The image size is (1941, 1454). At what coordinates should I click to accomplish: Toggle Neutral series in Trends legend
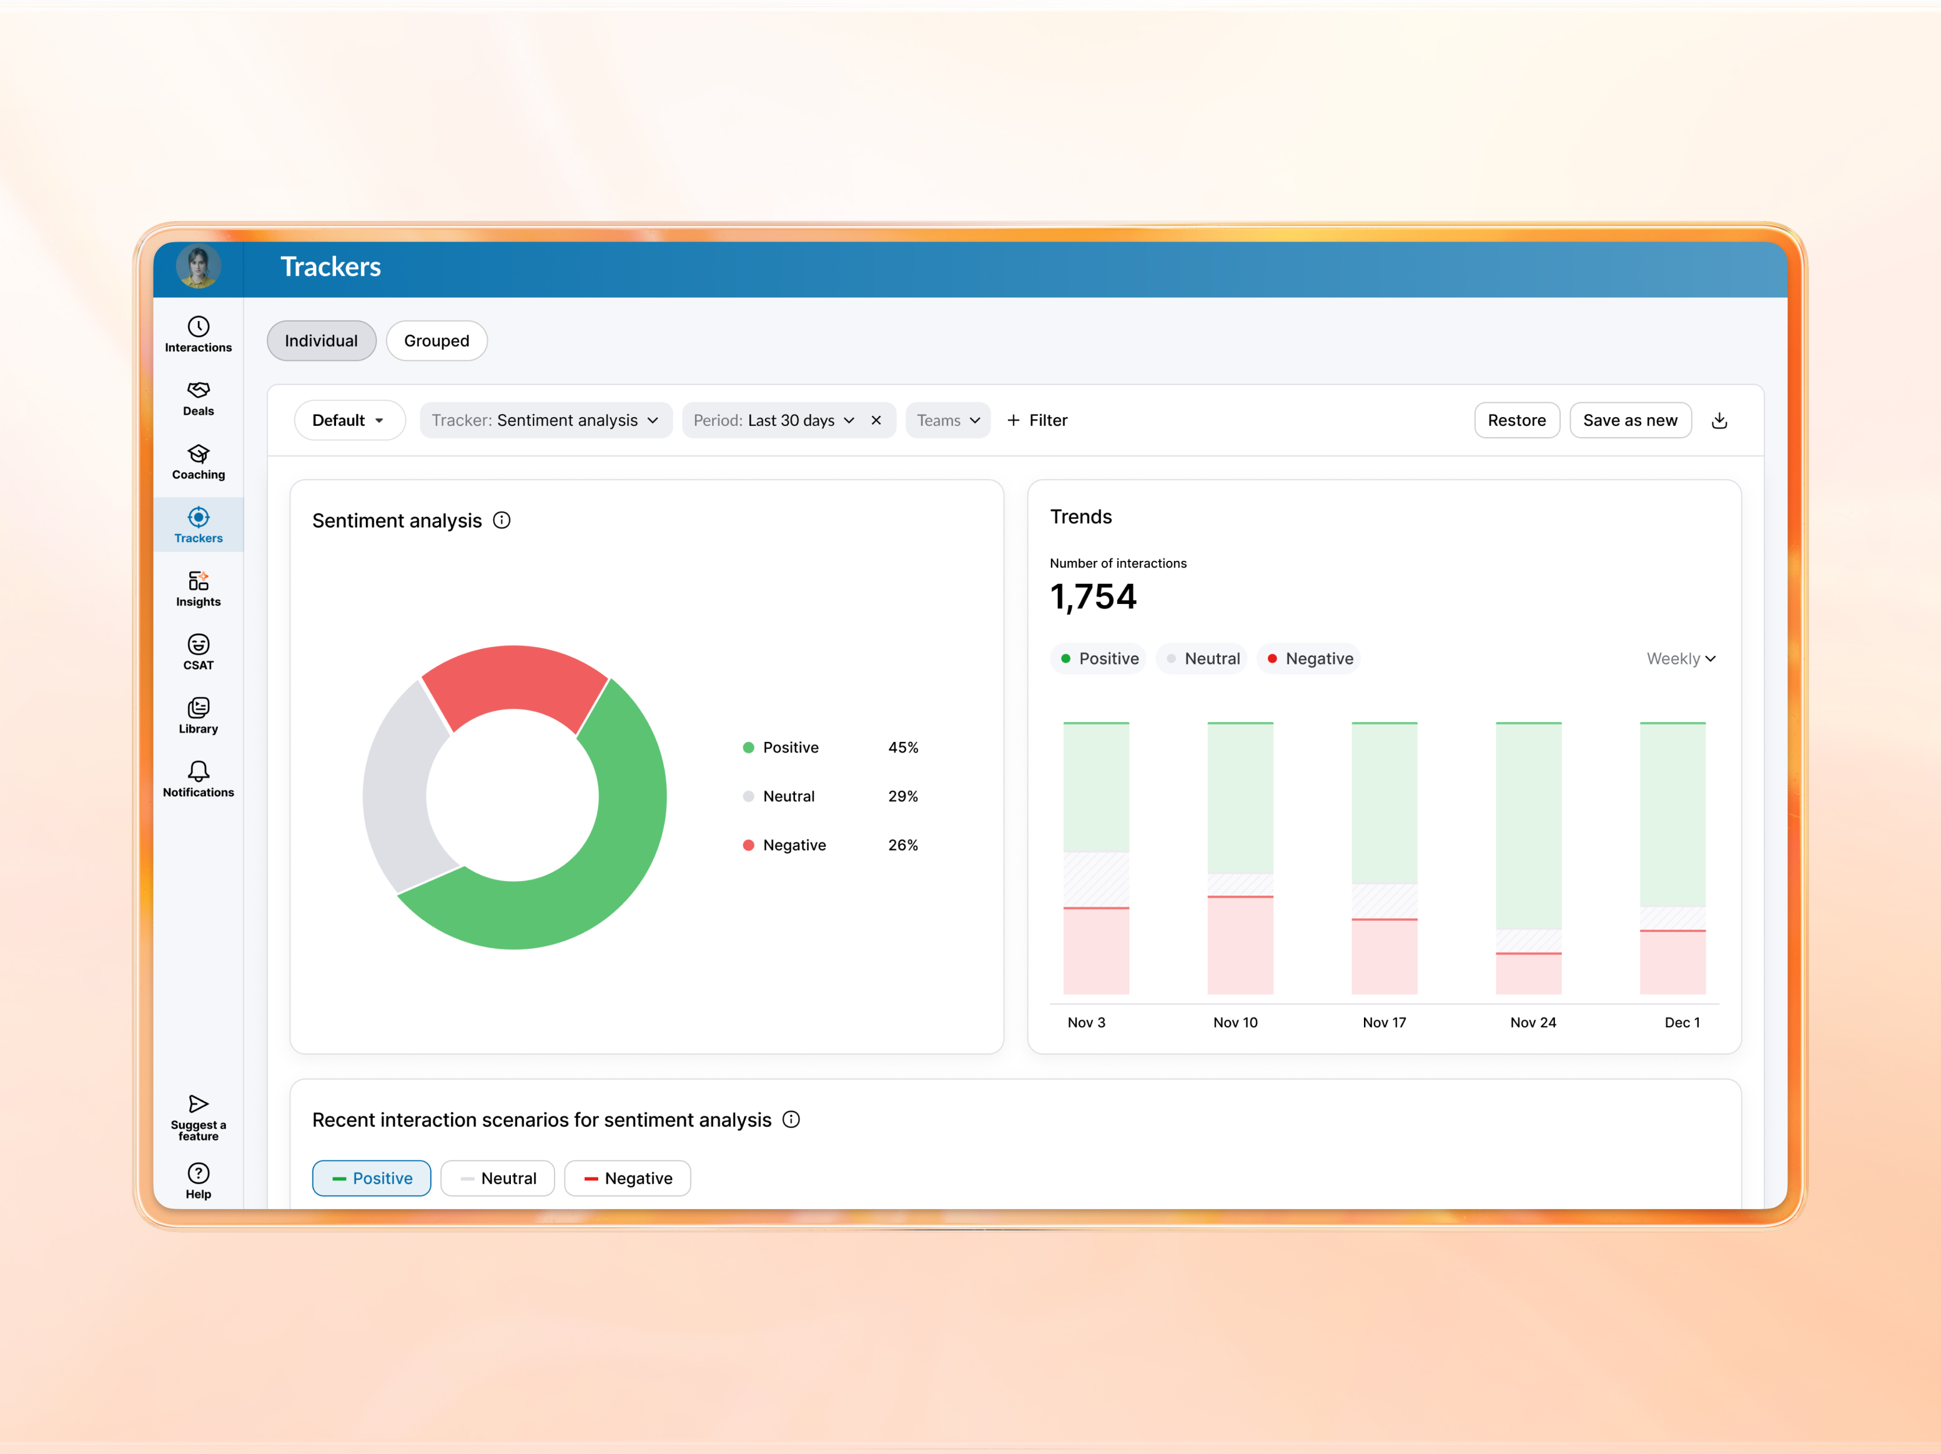point(1202,658)
